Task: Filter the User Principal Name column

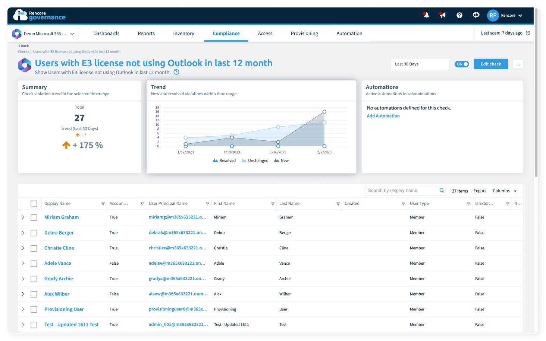Action: click(207, 204)
